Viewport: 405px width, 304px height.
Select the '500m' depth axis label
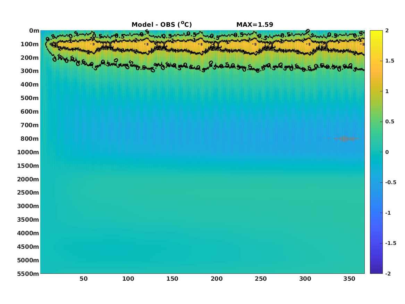30,98
